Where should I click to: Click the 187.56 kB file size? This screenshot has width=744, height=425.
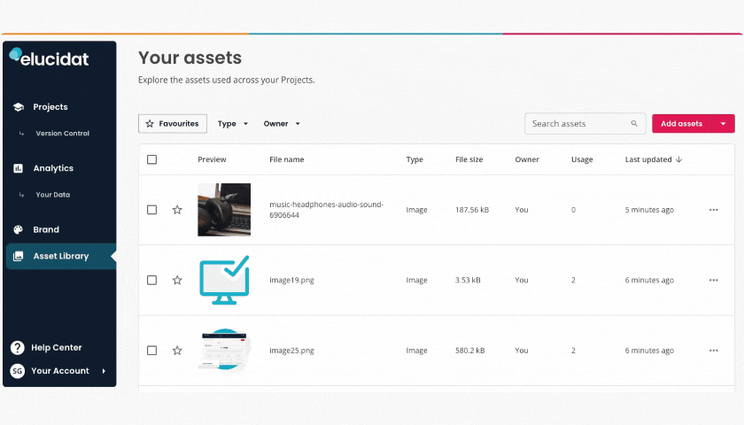(472, 210)
